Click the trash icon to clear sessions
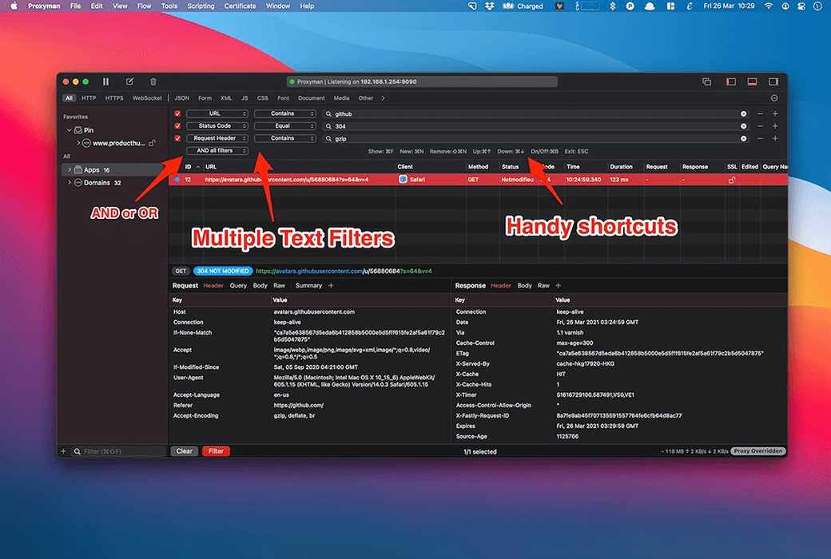This screenshot has width=831, height=559. (153, 81)
